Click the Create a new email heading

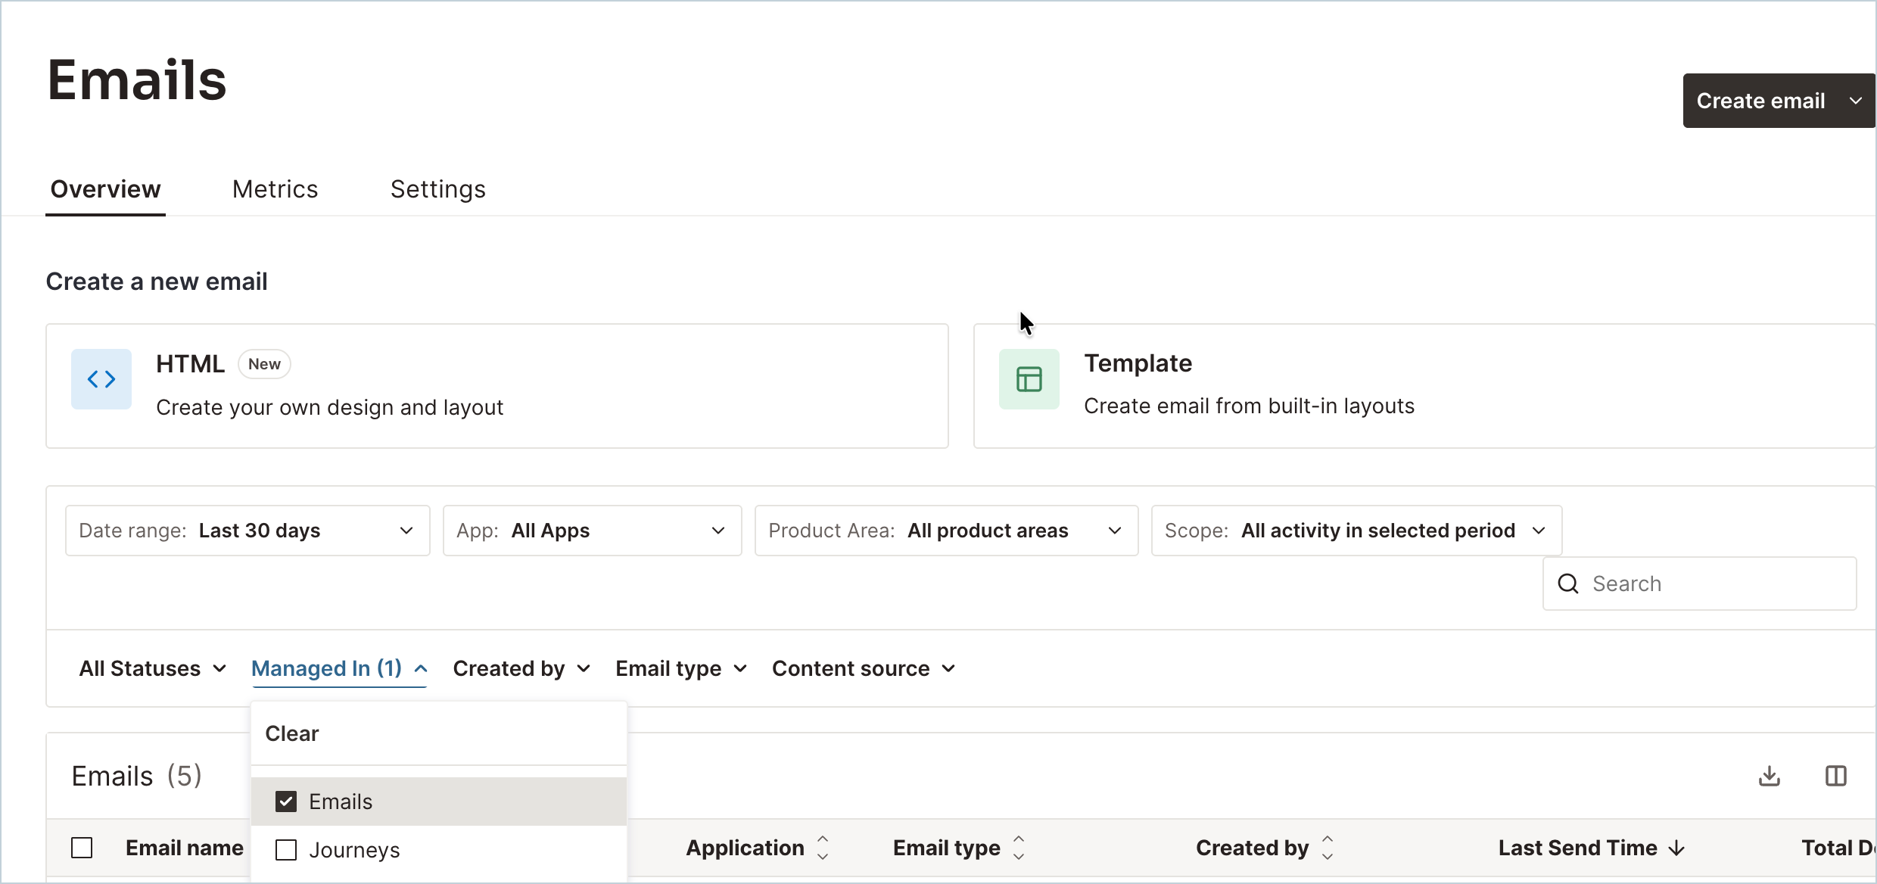tap(157, 282)
